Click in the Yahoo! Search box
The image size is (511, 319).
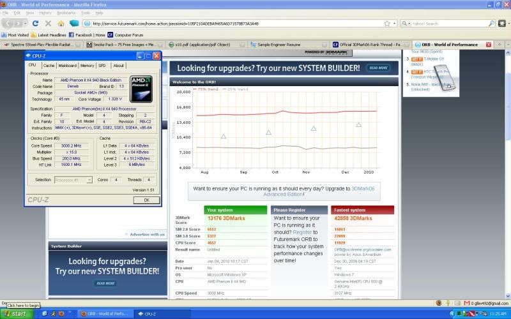tap(450, 24)
